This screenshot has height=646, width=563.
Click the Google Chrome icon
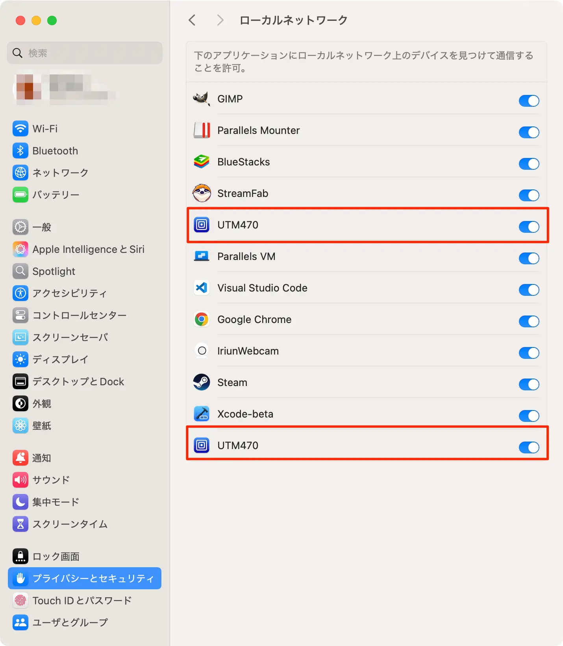pyautogui.click(x=202, y=319)
